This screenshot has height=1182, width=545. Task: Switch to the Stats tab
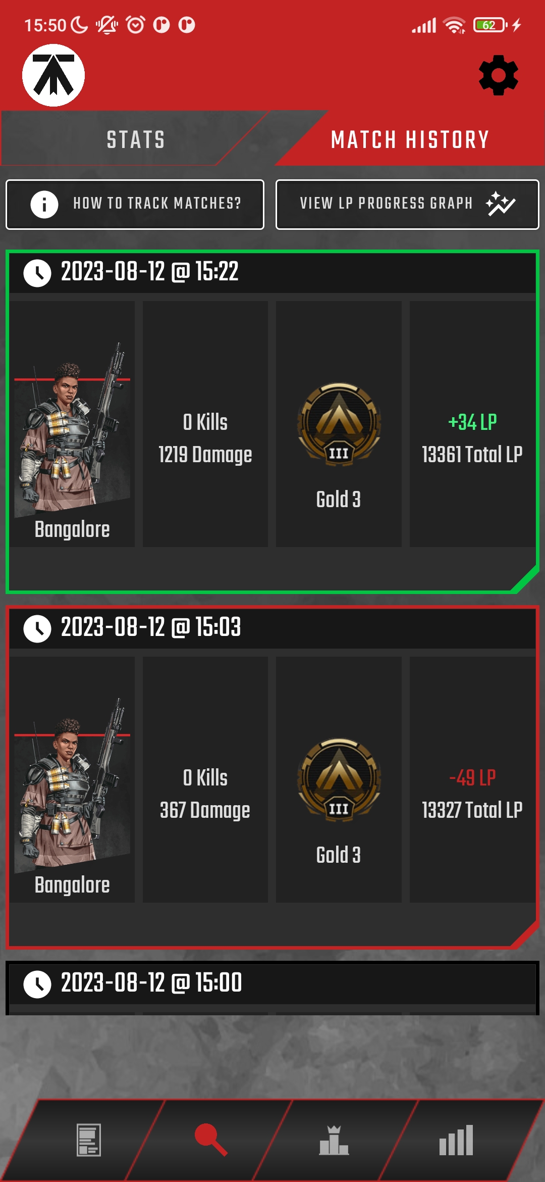(136, 139)
